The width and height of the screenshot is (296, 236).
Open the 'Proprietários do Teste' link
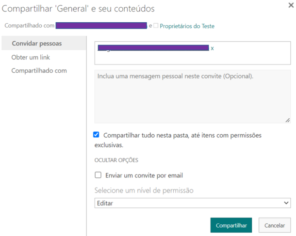tap(187, 26)
